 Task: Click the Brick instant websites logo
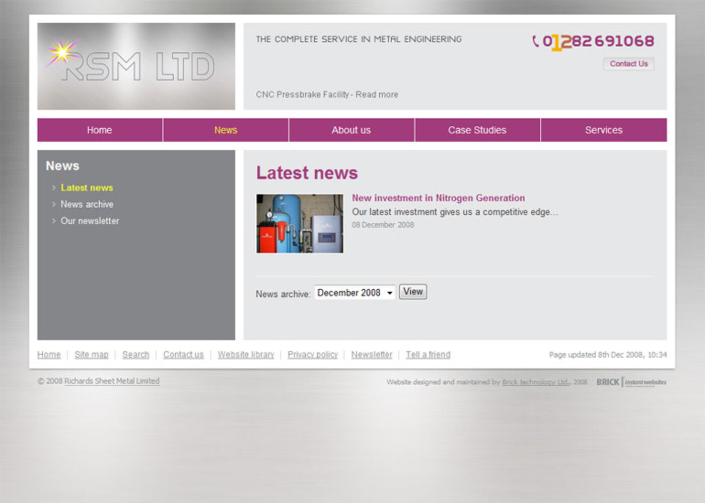630,382
